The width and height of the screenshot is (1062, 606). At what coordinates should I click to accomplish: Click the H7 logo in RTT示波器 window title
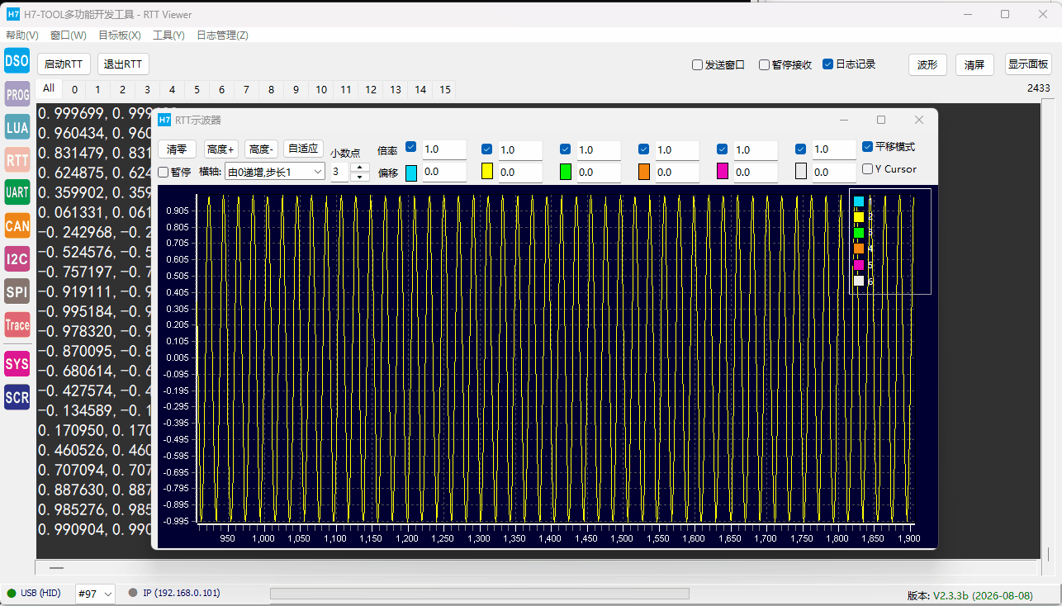[x=164, y=120]
